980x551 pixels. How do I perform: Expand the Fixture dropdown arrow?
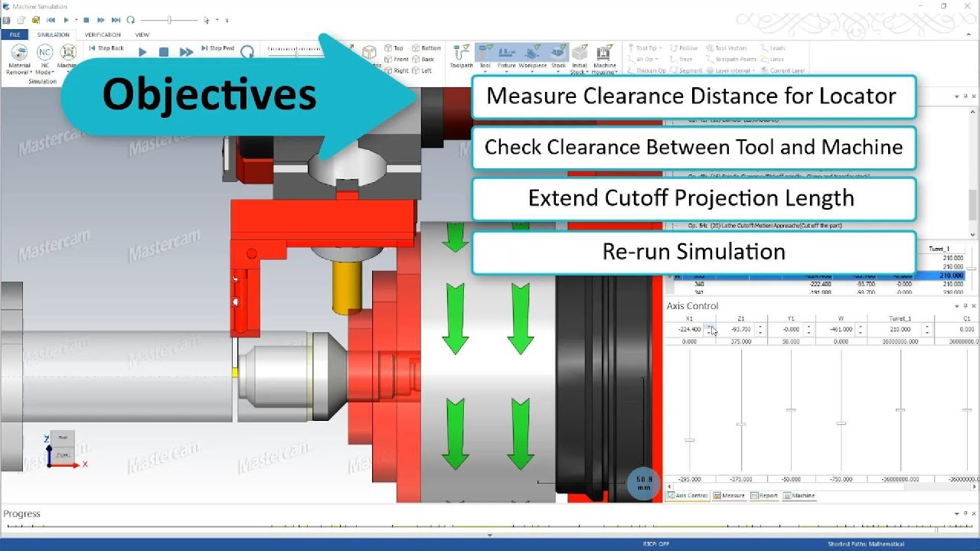(507, 72)
